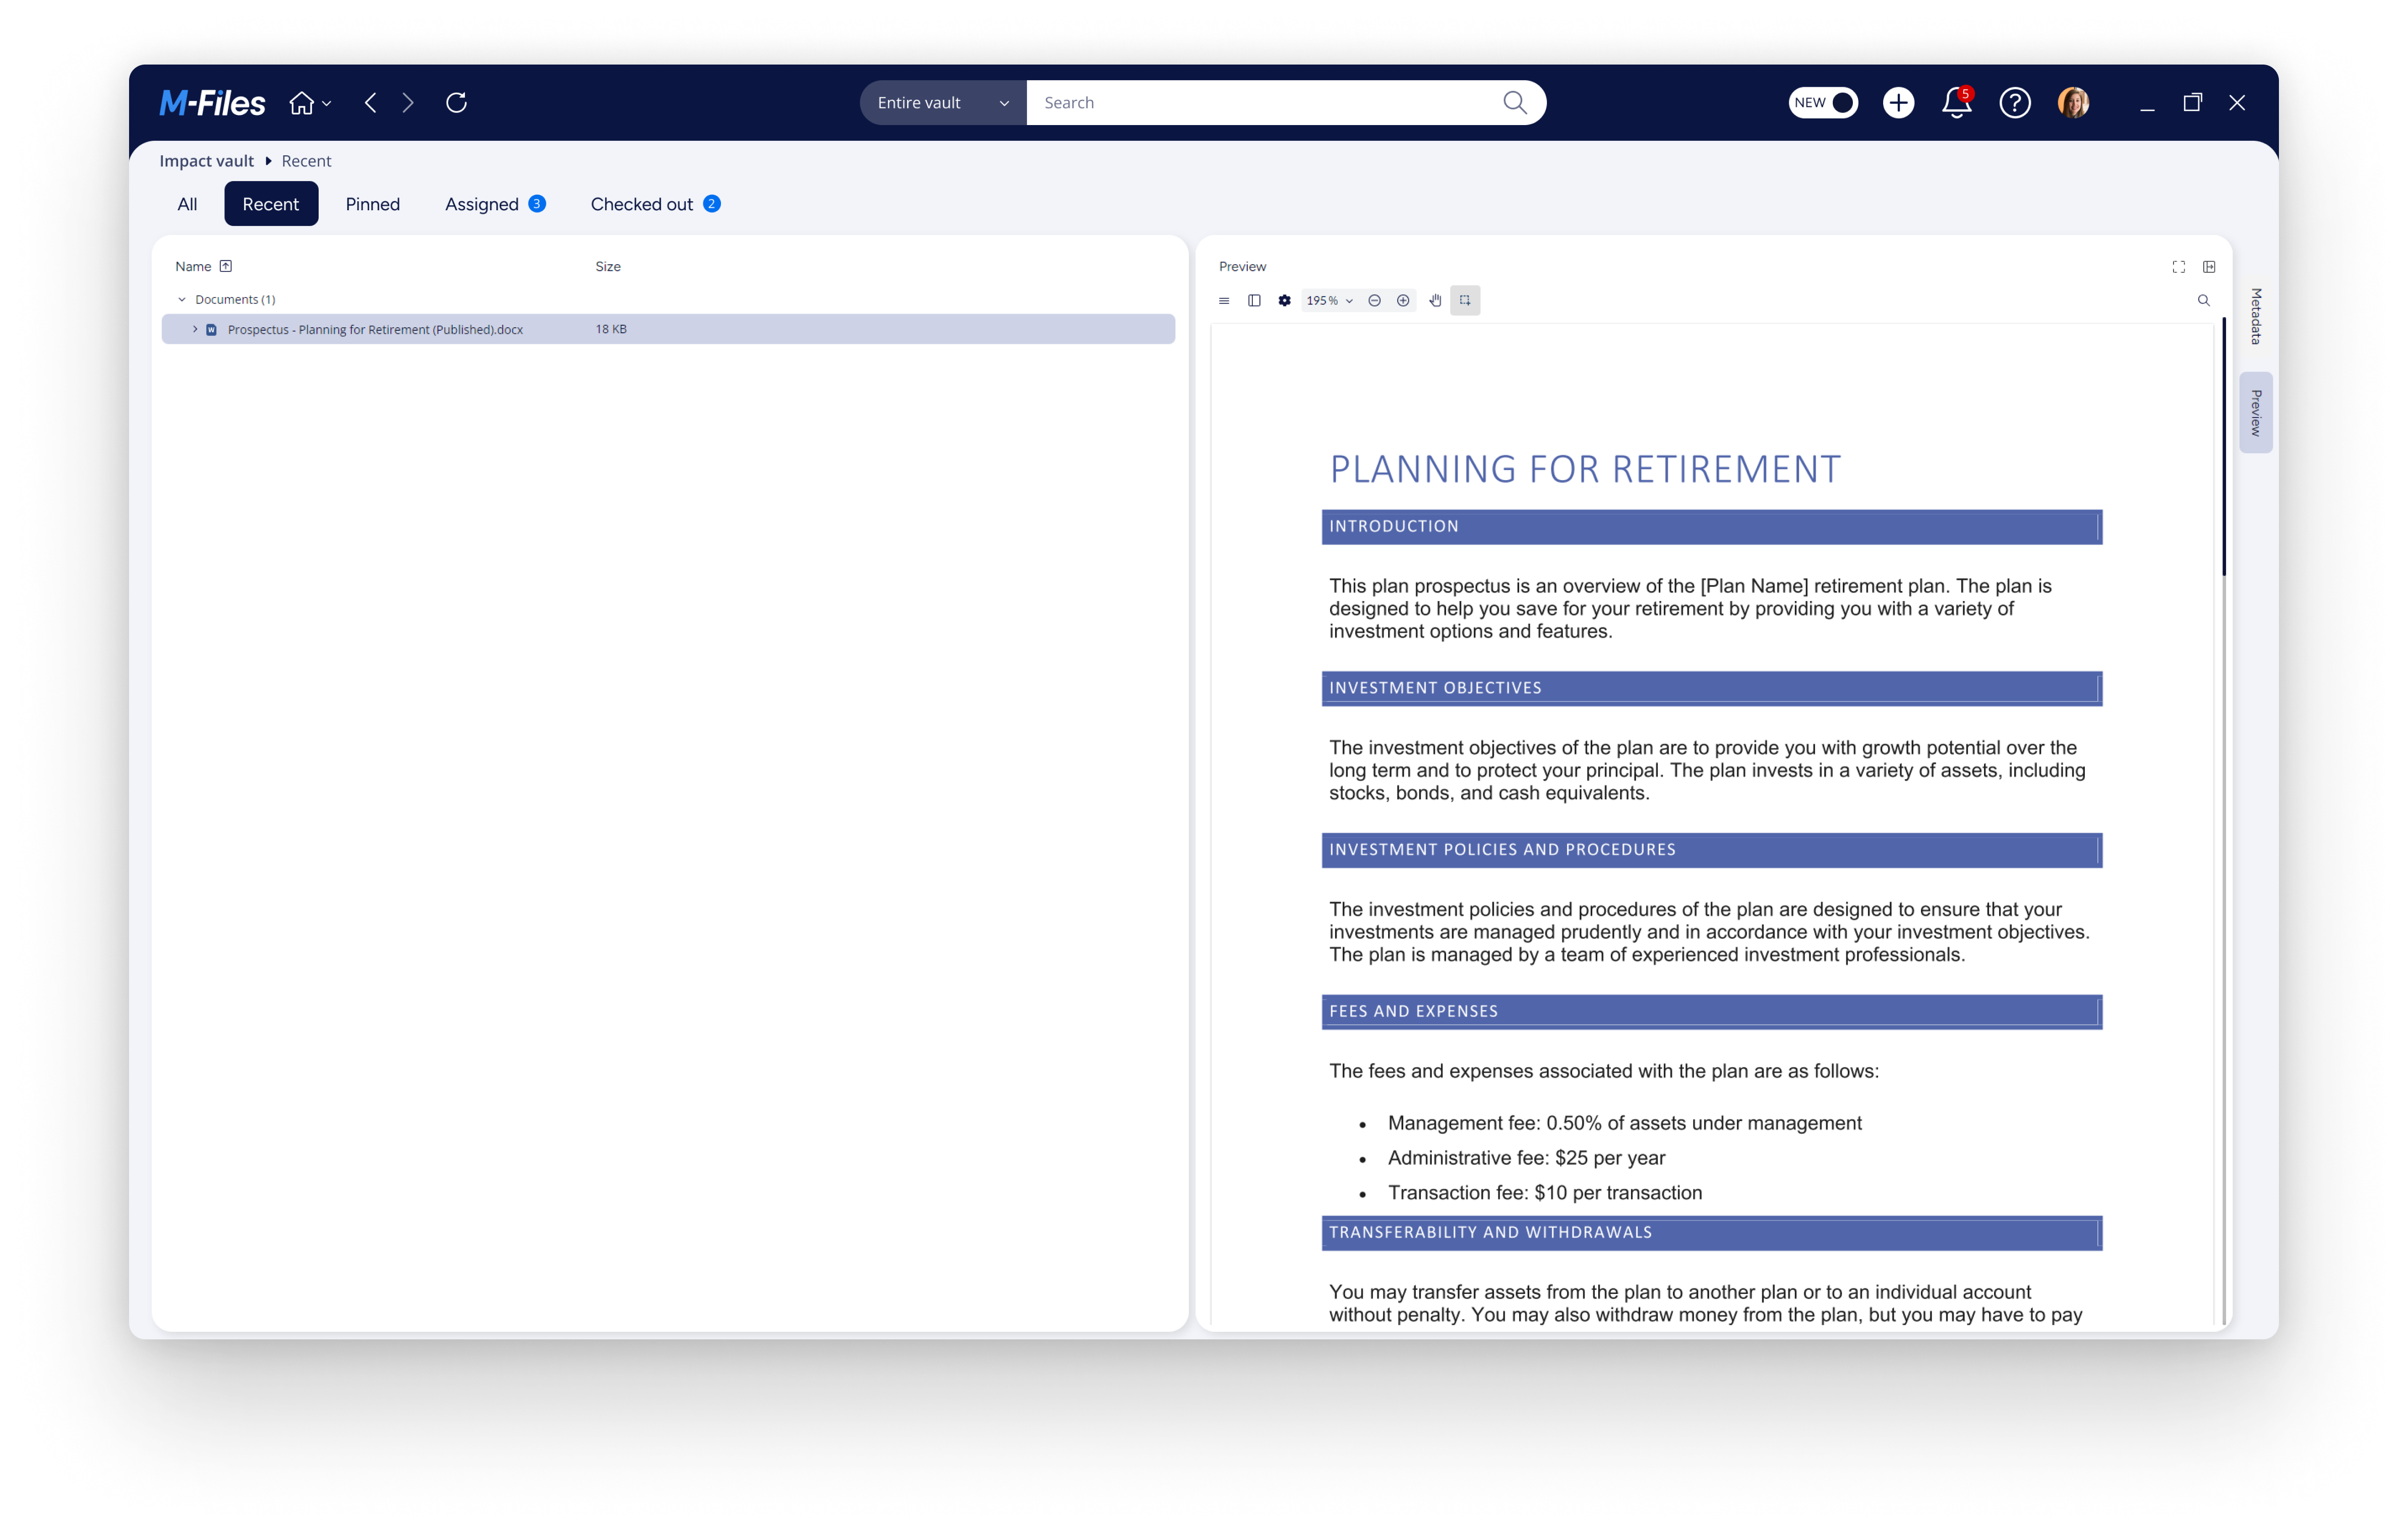This screenshot has height=1533, width=2408.
Task: Open the Metadata side panel
Action: [x=2256, y=316]
